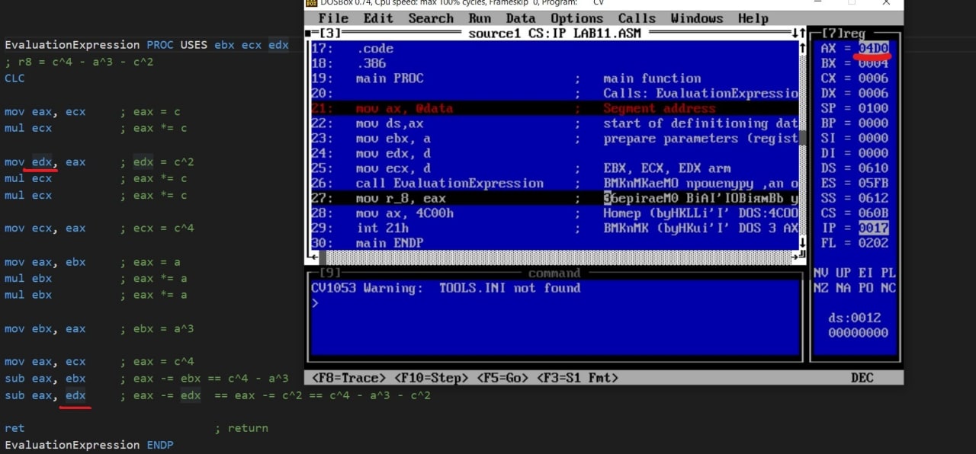Click EvaluationExpression PROC line in the editor
Viewport: 976px width, 454px height.
click(x=147, y=45)
